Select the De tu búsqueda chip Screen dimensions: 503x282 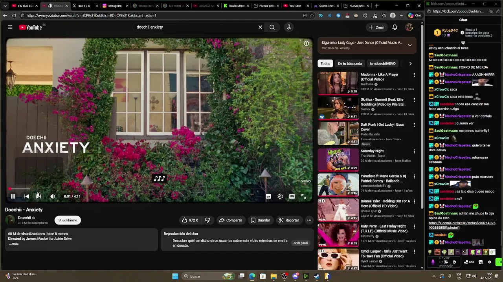click(350, 64)
